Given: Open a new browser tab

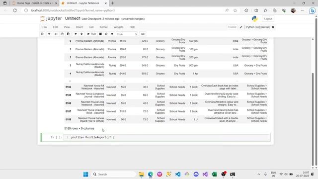Looking at the screenshot, I should tap(113, 3).
